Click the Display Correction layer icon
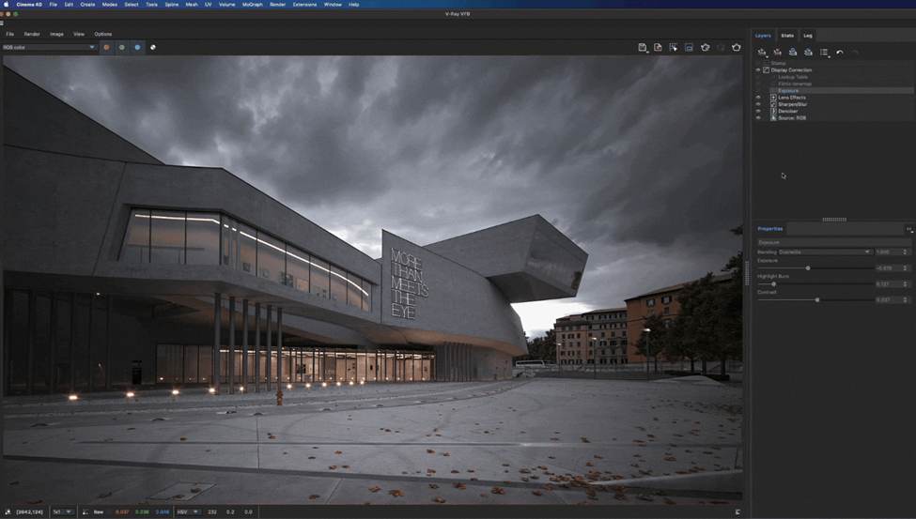Viewport: 916px width, 519px height. (766, 70)
